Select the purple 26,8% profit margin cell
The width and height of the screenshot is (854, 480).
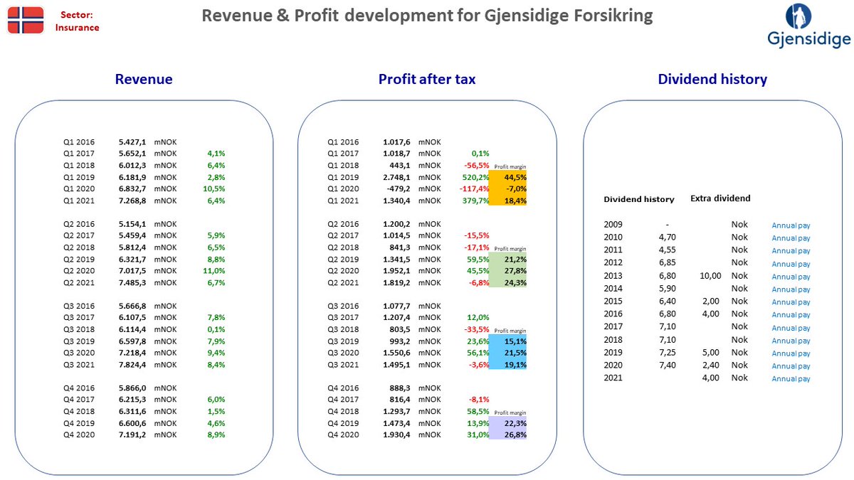(508, 434)
